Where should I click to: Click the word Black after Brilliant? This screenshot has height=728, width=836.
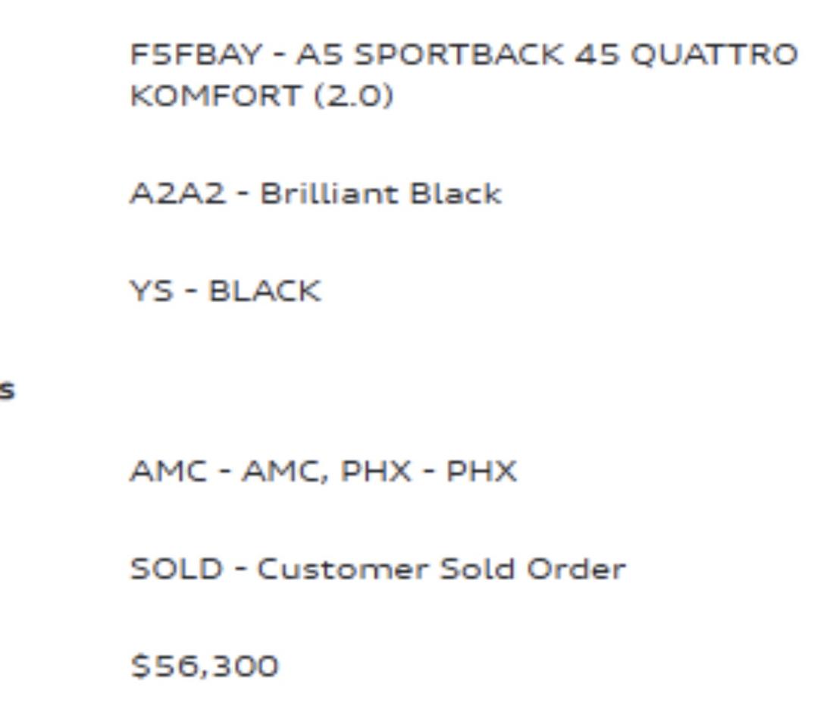456,193
